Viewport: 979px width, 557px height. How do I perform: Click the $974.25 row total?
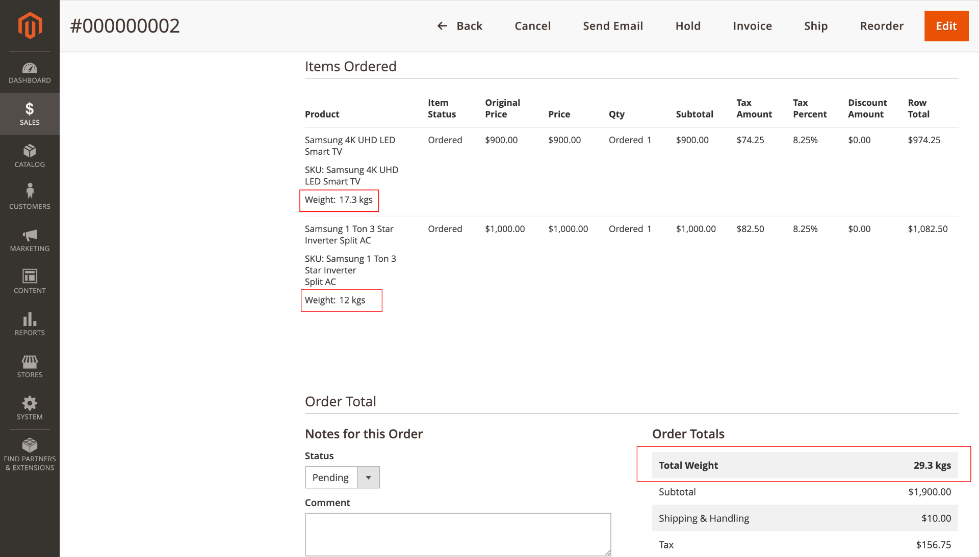tap(924, 140)
